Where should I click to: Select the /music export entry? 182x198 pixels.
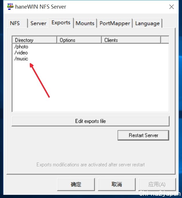click(x=21, y=59)
